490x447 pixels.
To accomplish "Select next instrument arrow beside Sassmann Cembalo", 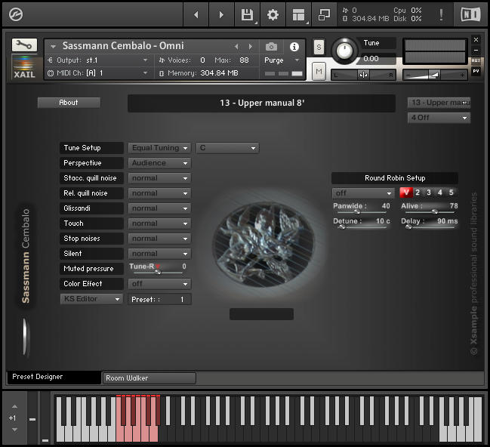I will [x=251, y=47].
